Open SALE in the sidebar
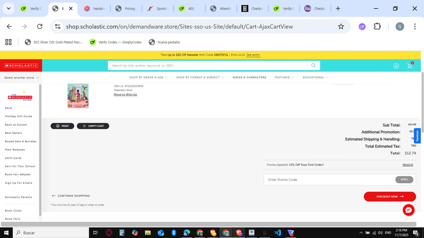 point(8,108)
